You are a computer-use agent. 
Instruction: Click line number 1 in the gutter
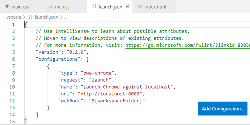(x=13, y=25)
